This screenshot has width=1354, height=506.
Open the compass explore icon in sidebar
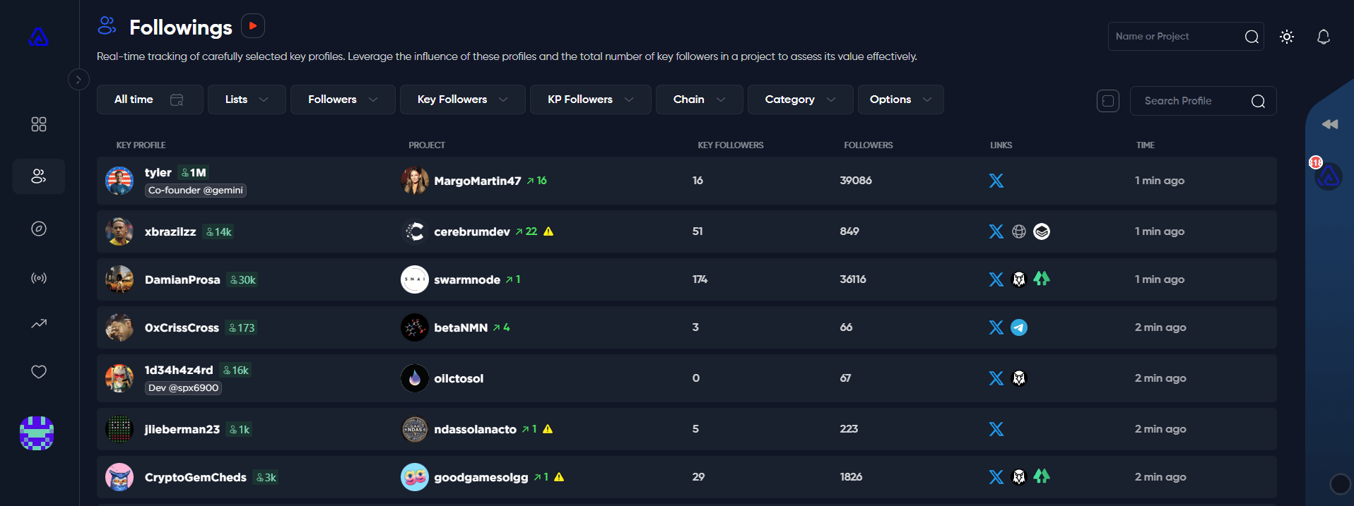39,229
